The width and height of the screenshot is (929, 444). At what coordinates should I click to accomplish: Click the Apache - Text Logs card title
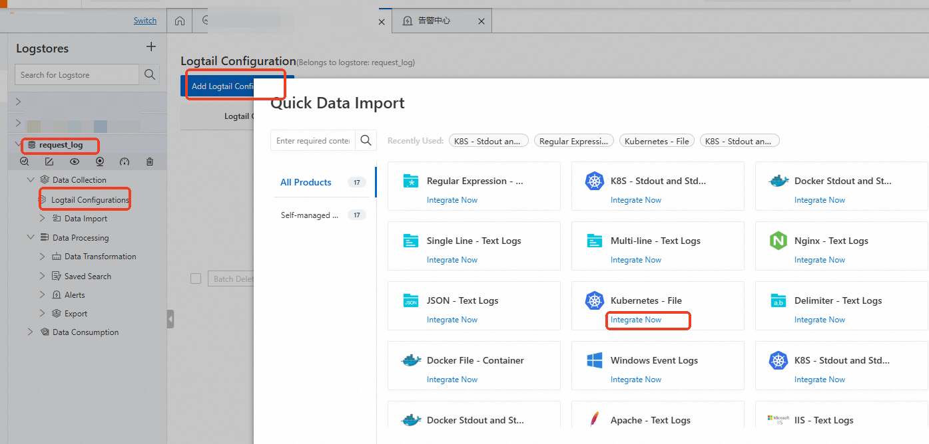(x=651, y=420)
